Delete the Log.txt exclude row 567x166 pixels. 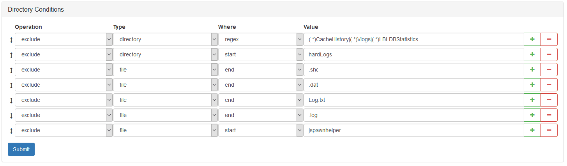click(x=549, y=100)
